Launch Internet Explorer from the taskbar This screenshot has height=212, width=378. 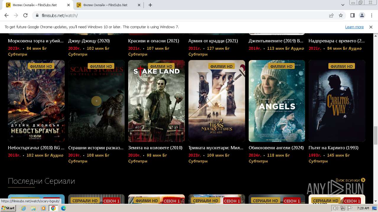click(24, 208)
